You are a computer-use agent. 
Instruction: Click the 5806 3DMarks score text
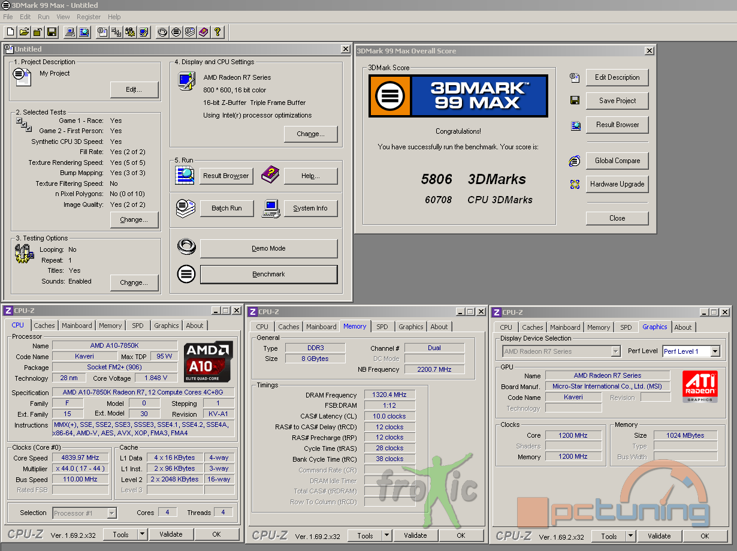473,179
